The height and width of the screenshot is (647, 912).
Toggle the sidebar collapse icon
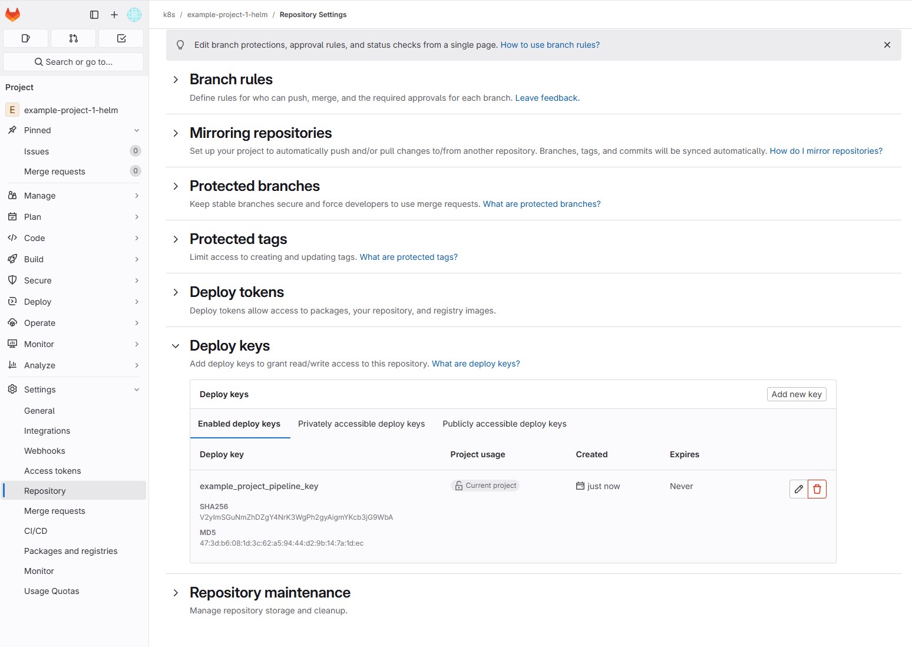[94, 15]
